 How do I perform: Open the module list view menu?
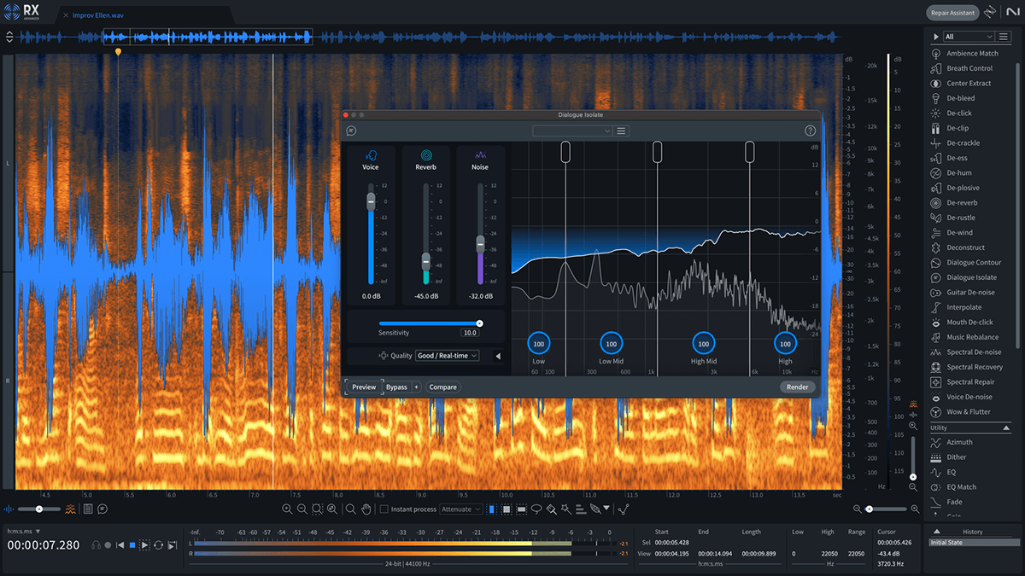[1004, 37]
